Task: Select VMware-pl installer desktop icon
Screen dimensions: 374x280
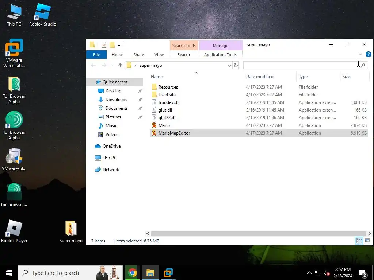Action: point(14,159)
